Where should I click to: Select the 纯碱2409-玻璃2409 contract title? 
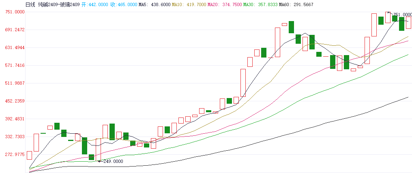point(59,5)
